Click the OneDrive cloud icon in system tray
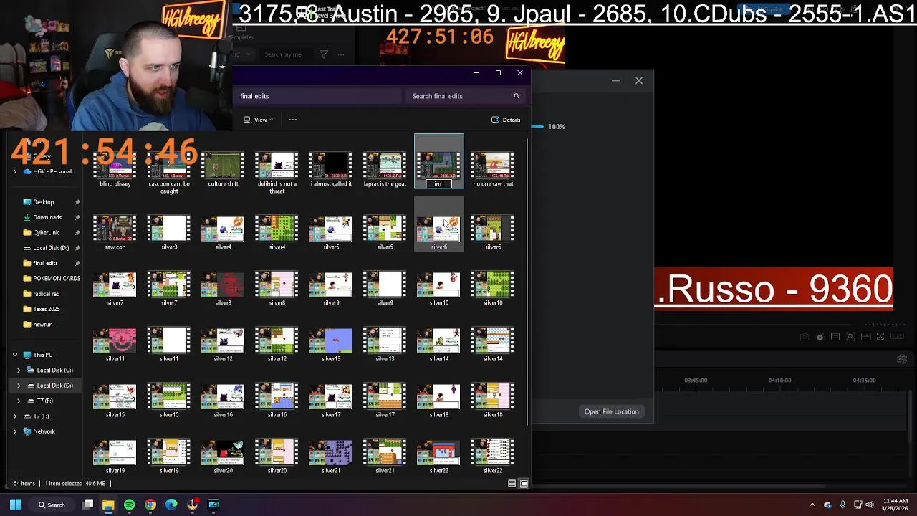Viewport: 917px width, 516px height. 827,505
